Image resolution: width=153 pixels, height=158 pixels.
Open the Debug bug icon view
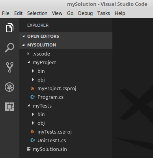(9, 87)
